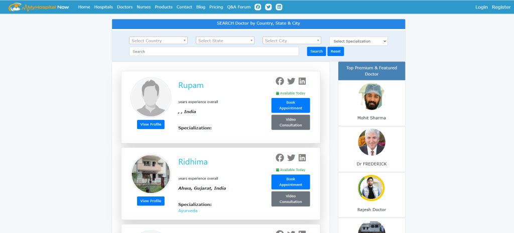
Task: Click the Rajesh Doctor name text
Action: [x=371, y=209]
